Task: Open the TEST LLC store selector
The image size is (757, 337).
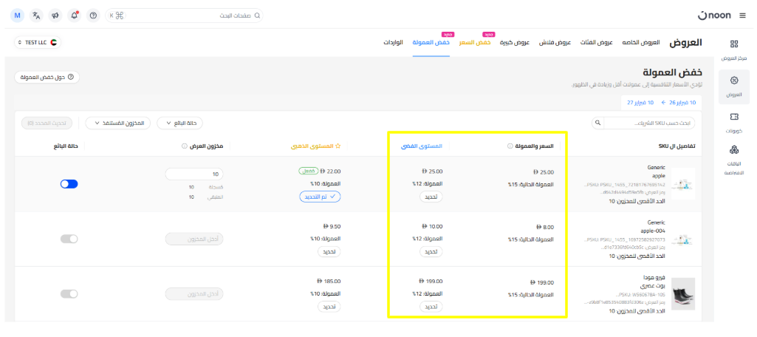Action: click(x=39, y=43)
